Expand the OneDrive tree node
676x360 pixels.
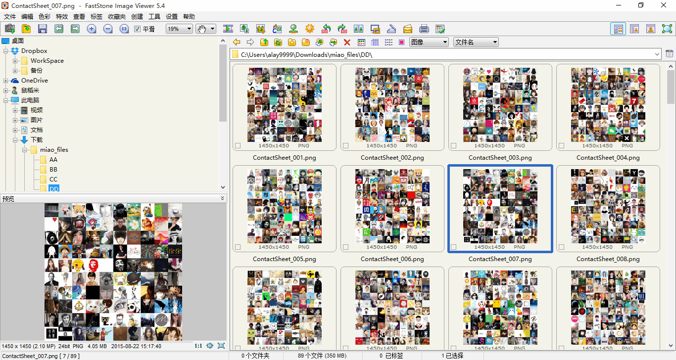[5, 81]
